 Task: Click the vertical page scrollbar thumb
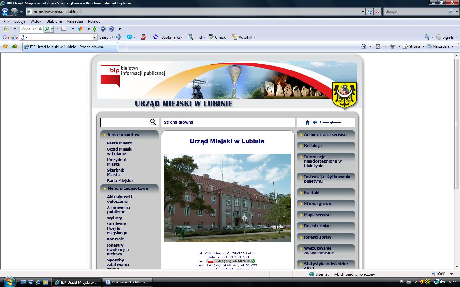coord(456,124)
